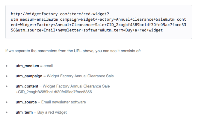Click the '+CID_2cagbf4589bc1df30fe09ac7fbce5356' text

click(54, 92)
